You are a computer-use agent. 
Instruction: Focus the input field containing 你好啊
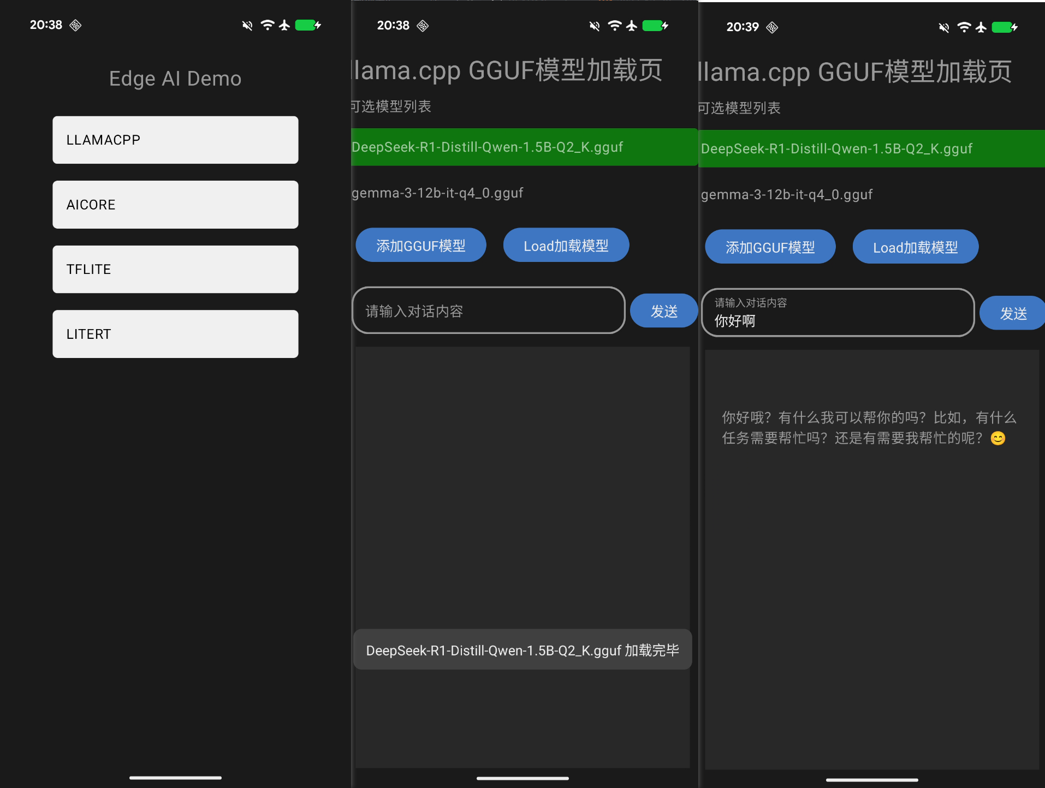tap(838, 313)
